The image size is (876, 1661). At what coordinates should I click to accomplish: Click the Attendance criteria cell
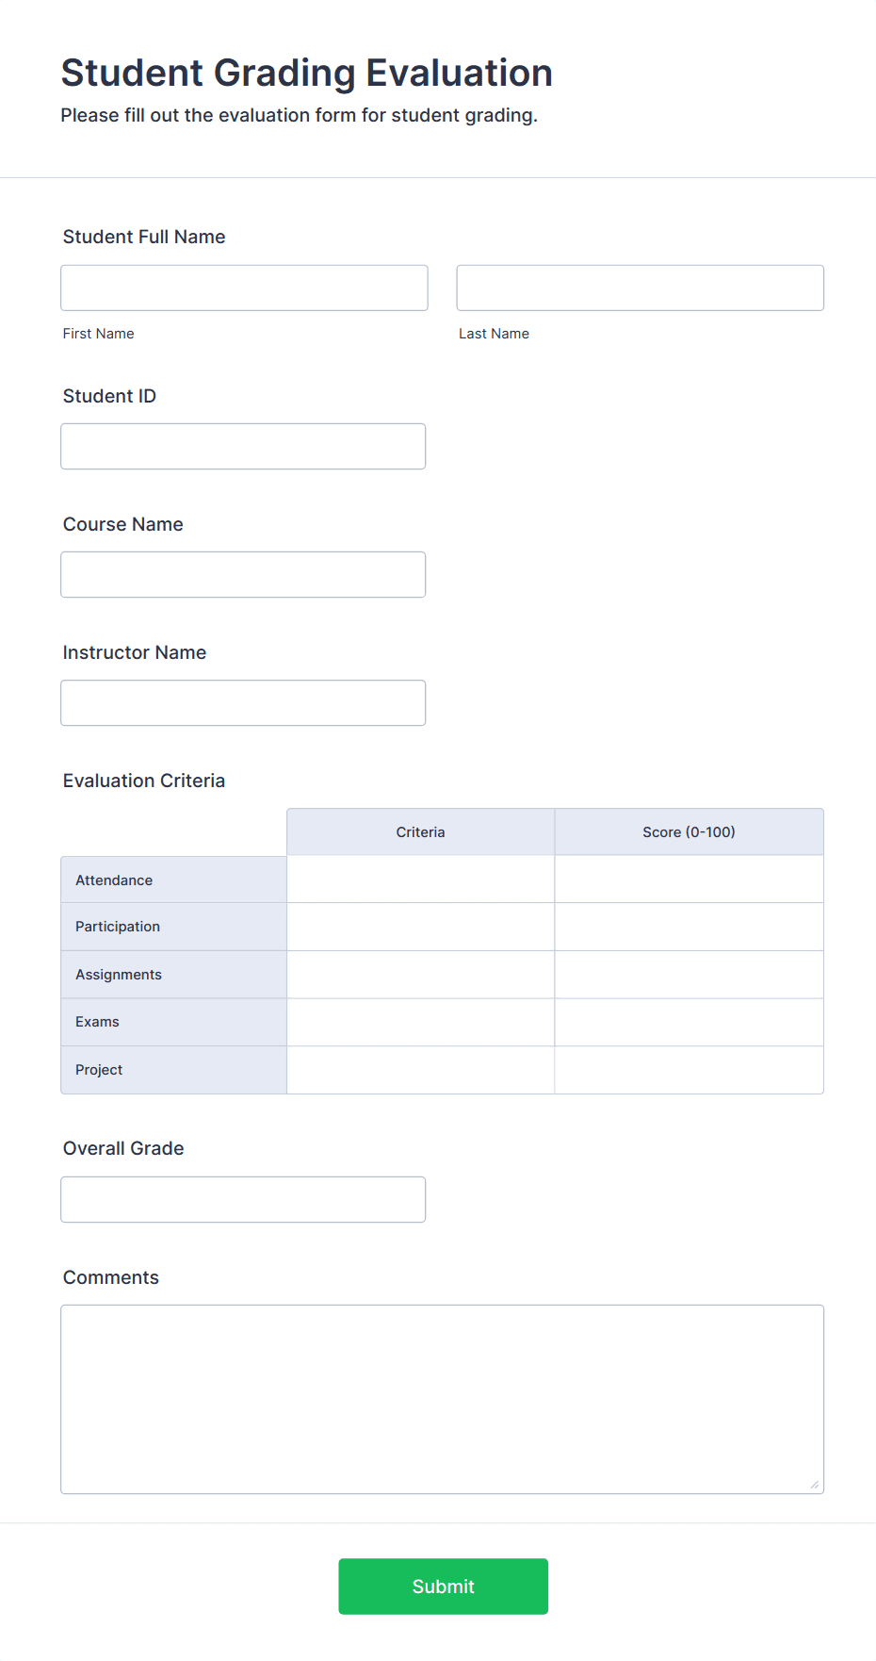point(420,879)
